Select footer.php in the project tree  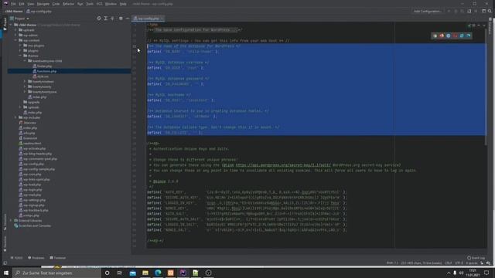(44, 66)
